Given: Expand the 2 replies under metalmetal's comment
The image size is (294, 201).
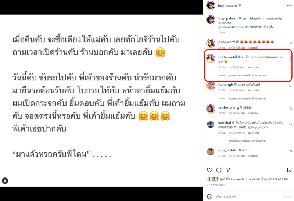Looking at the screenshot, I should [247, 75].
